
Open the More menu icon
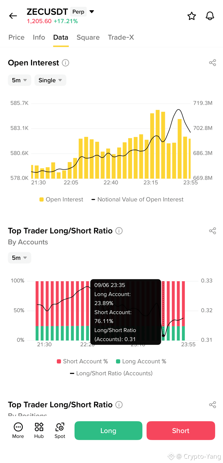[x=18, y=431]
